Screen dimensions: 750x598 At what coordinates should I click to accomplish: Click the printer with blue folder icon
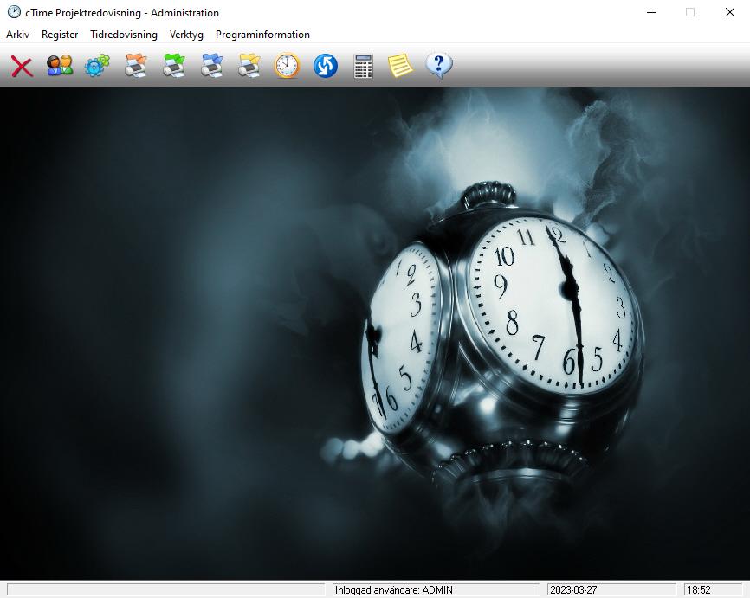(211, 66)
